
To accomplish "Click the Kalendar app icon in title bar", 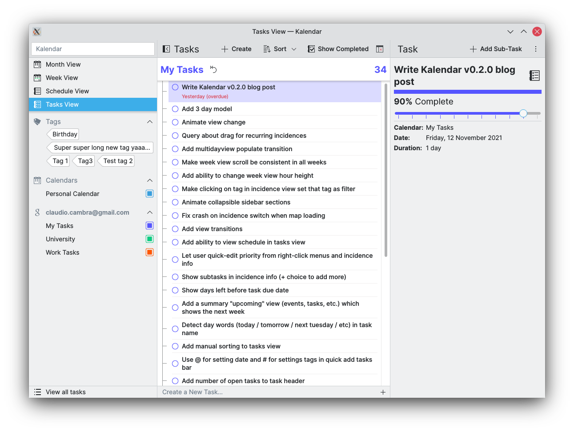I will tap(37, 32).
